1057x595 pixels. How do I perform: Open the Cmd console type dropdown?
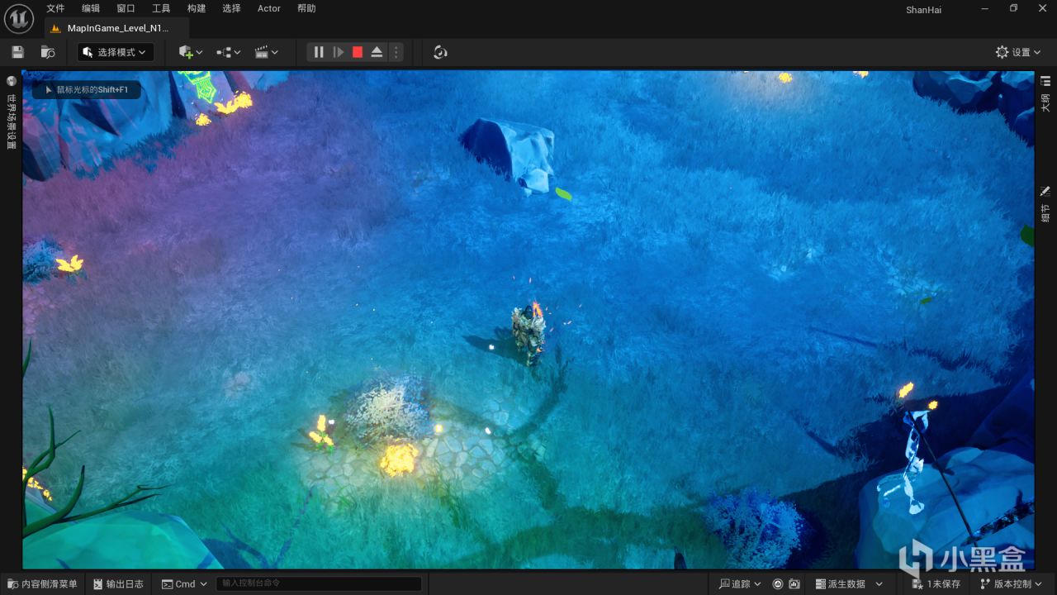point(184,584)
